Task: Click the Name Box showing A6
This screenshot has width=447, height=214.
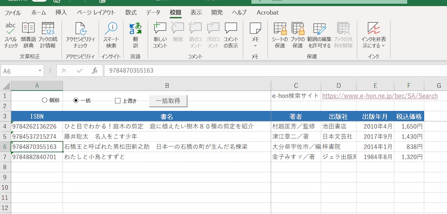Action: coord(19,71)
